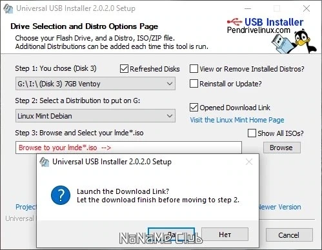Click the 'Step 1: You chose (Disk 3)' label

click(55, 68)
